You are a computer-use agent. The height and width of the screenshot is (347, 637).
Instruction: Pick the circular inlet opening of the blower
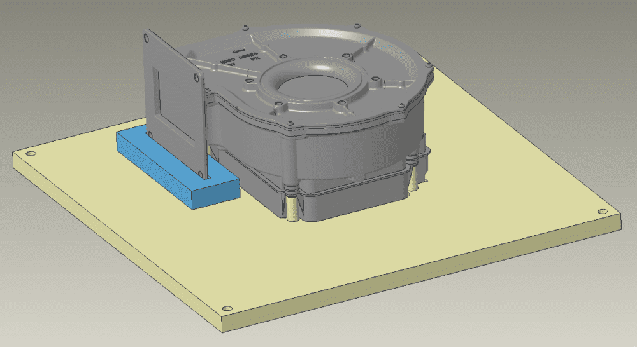[312, 86]
